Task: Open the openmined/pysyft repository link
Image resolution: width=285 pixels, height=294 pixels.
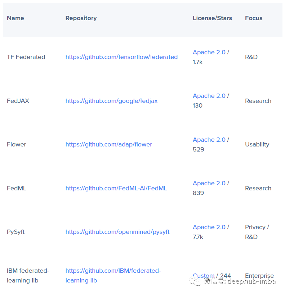Action: 117,232
